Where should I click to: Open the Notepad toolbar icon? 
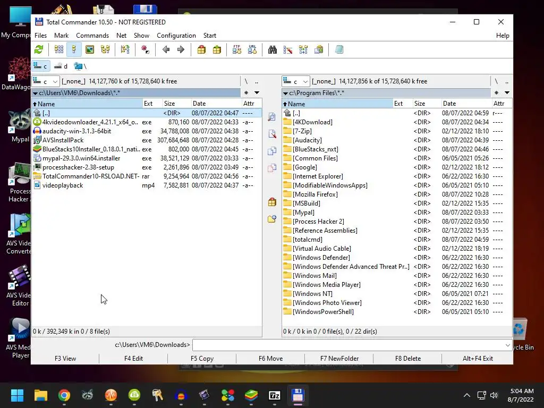[339, 49]
